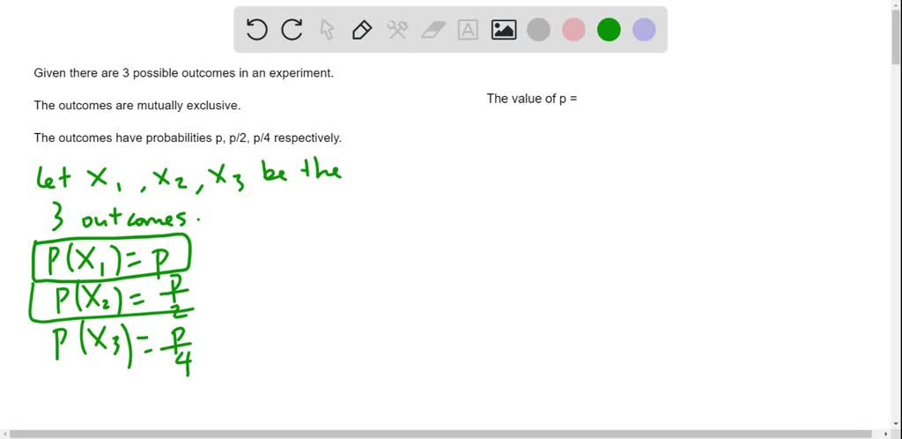Insert an image with picture icon
The height and width of the screenshot is (439, 902).
click(x=503, y=29)
